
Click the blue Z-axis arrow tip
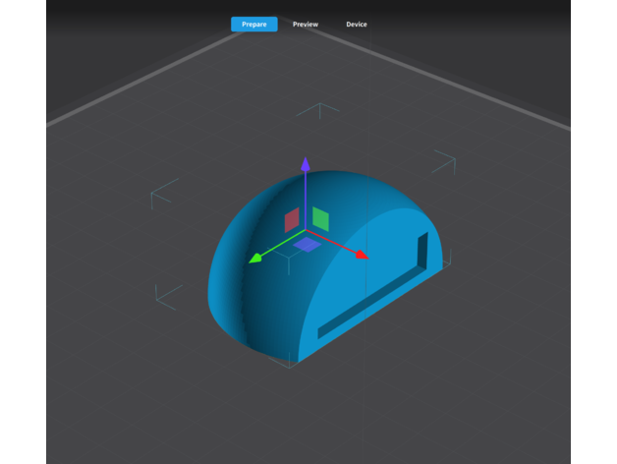pyautogui.click(x=306, y=162)
